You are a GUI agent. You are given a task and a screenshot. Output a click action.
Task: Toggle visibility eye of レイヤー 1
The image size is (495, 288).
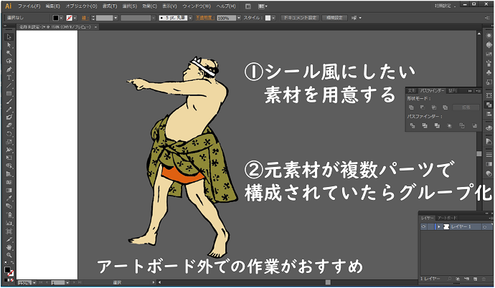pyautogui.click(x=423, y=226)
